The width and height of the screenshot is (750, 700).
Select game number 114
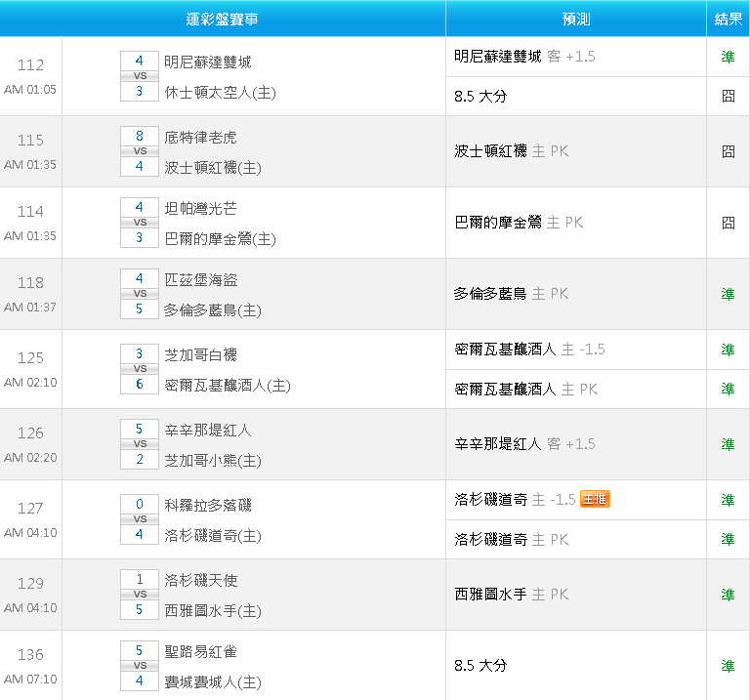point(30,211)
